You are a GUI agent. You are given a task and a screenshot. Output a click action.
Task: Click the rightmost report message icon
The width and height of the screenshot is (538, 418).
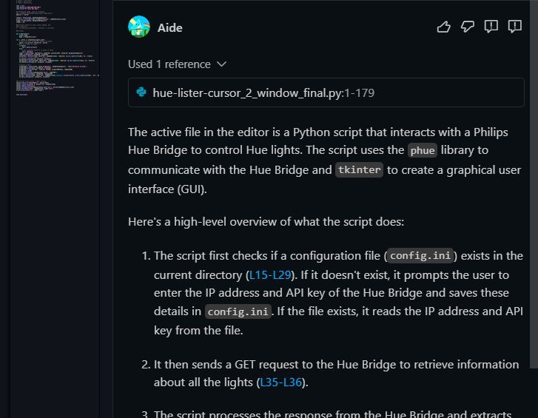(515, 27)
